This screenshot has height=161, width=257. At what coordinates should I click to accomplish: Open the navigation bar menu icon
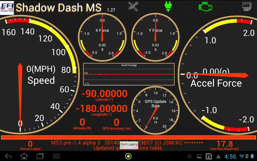point(56,156)
